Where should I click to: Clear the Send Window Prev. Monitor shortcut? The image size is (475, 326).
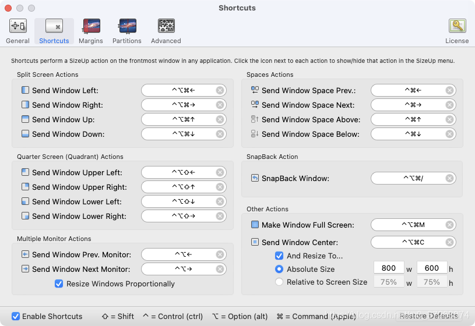pyautogui.click(x=220, y=254)
